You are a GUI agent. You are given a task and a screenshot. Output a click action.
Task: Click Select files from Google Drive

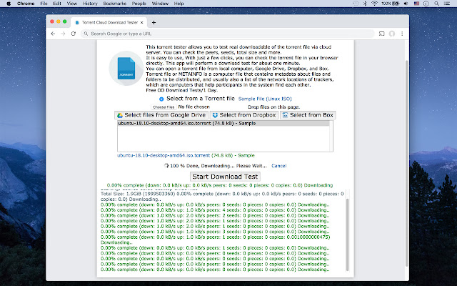pyautogui.click(x=161, y=114)
